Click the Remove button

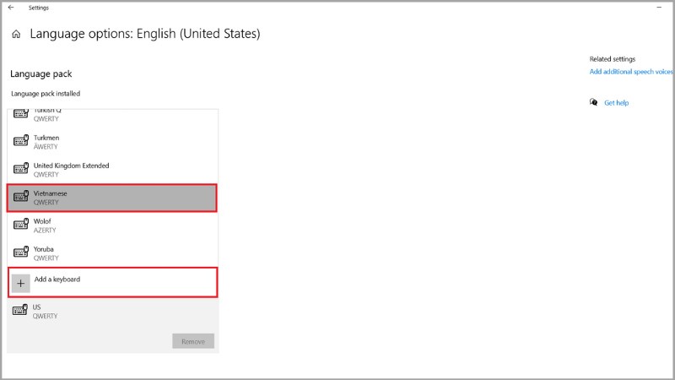point(193,341)
